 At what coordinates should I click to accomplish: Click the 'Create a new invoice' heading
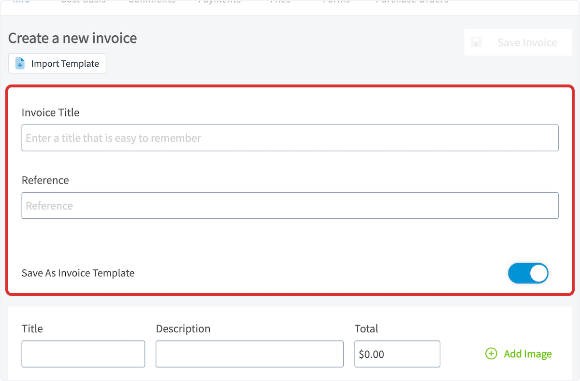pyautogui.click(x=72, y=38)
